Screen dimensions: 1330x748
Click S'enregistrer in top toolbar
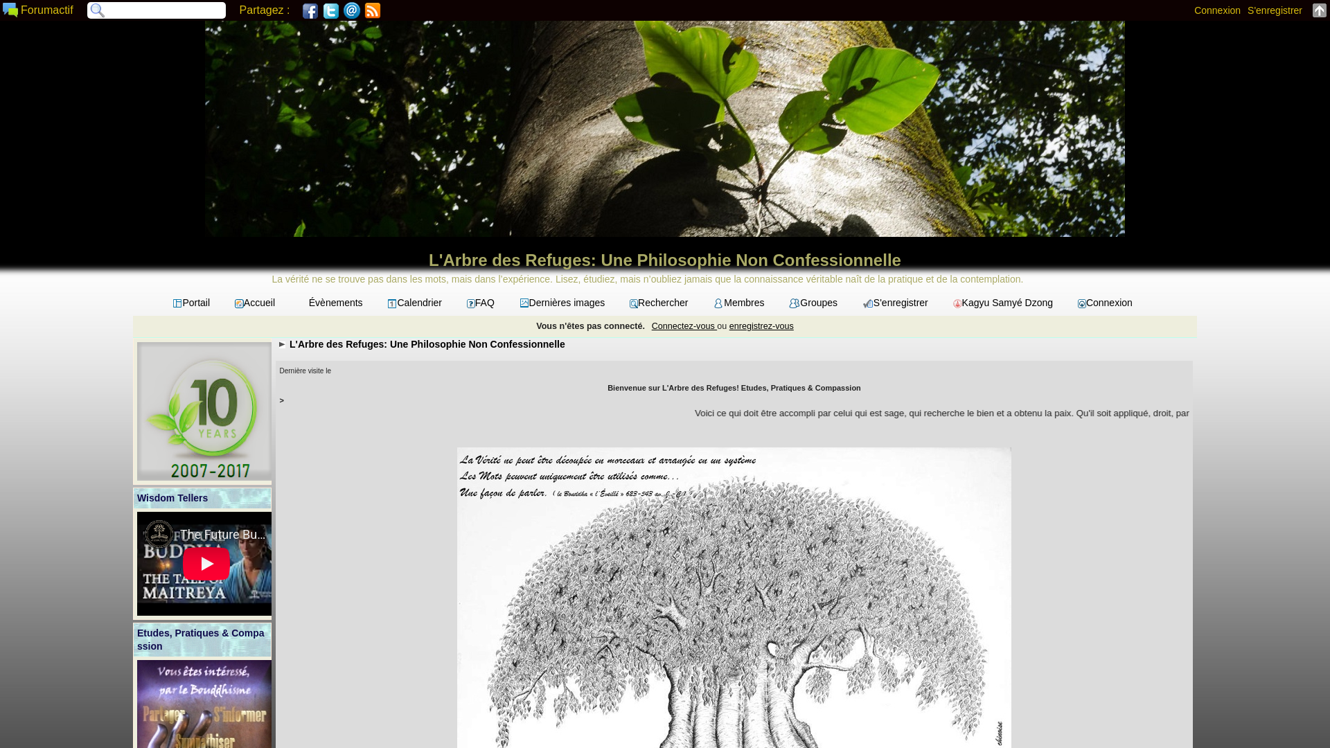[1274, 10]
